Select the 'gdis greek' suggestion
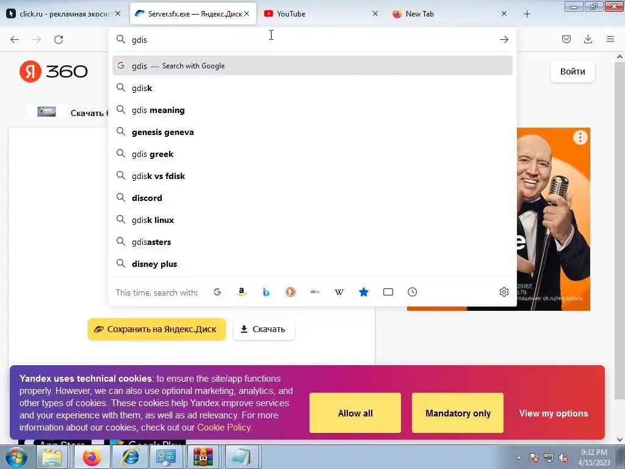 [x=312, y=153]
